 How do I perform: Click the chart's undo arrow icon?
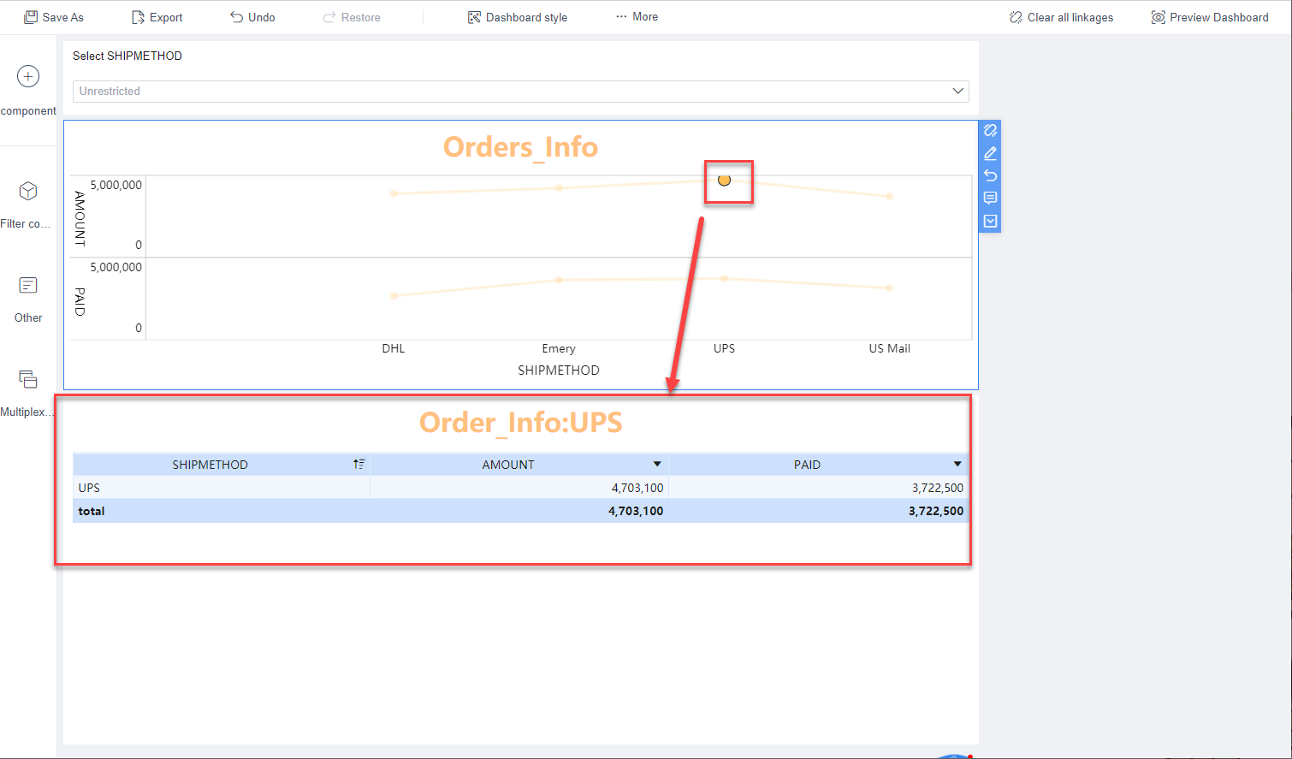click(990, 175)
